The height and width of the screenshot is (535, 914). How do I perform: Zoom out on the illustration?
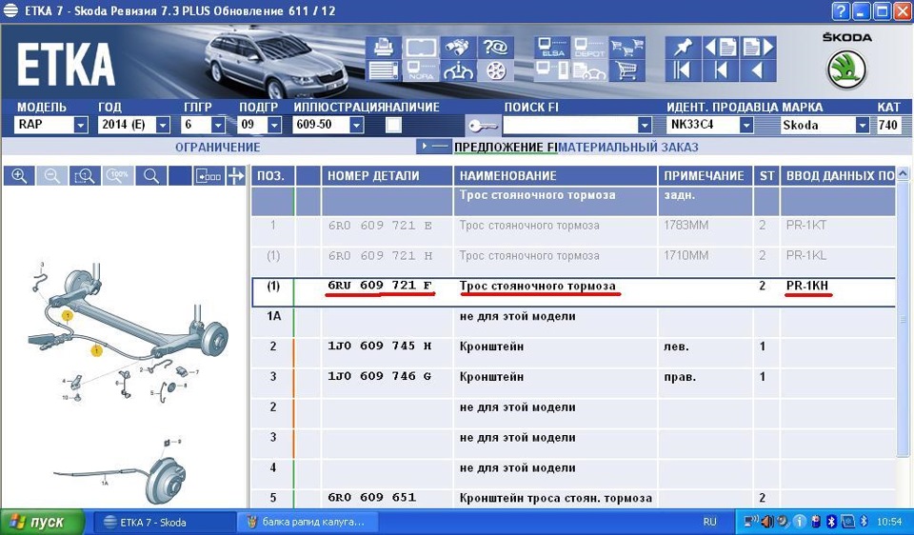[x=51, y=175]
